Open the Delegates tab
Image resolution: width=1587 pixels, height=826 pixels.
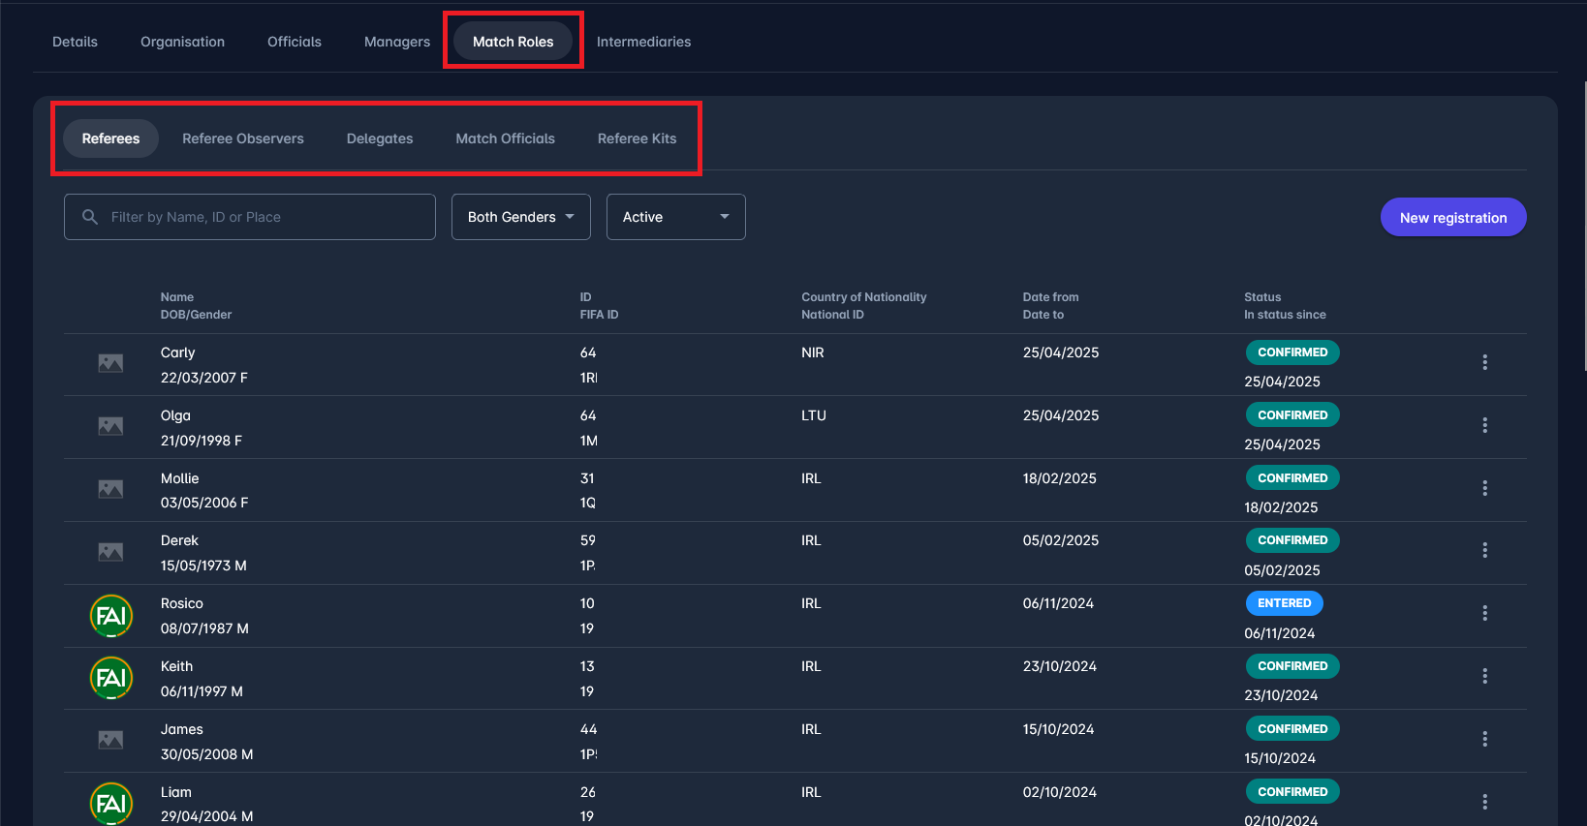click(380, 138)
